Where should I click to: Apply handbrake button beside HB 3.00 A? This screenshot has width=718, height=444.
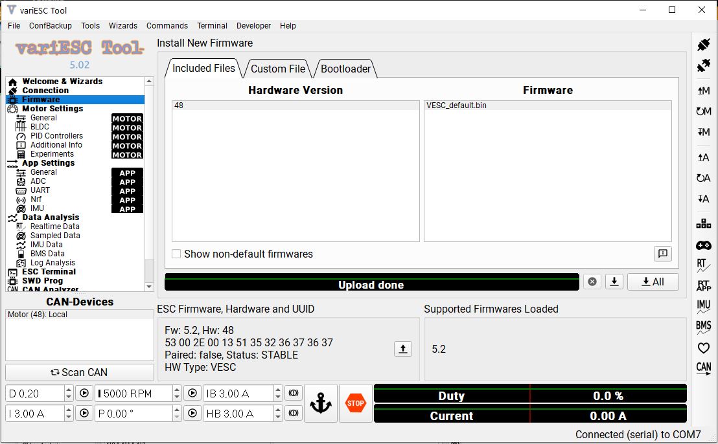point(294,414)
